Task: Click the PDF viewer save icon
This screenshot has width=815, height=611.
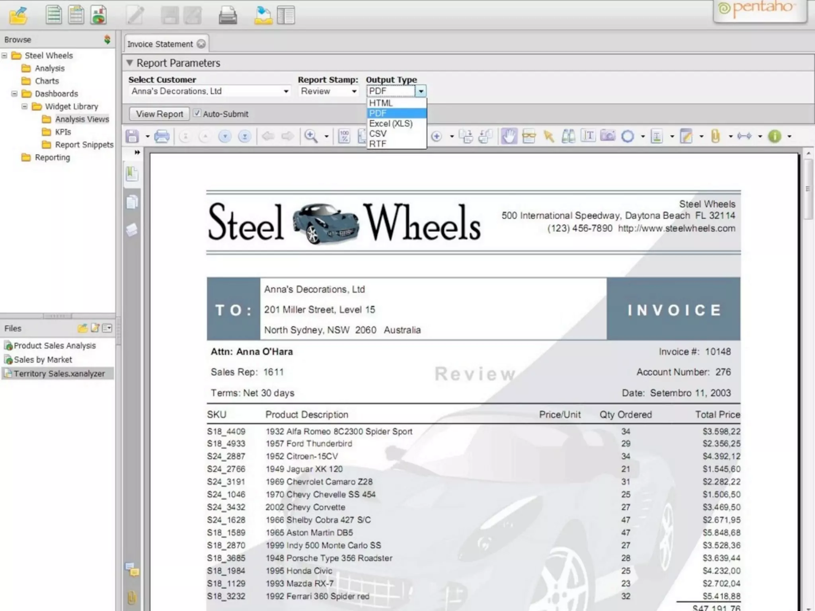Action: (133, 136)
